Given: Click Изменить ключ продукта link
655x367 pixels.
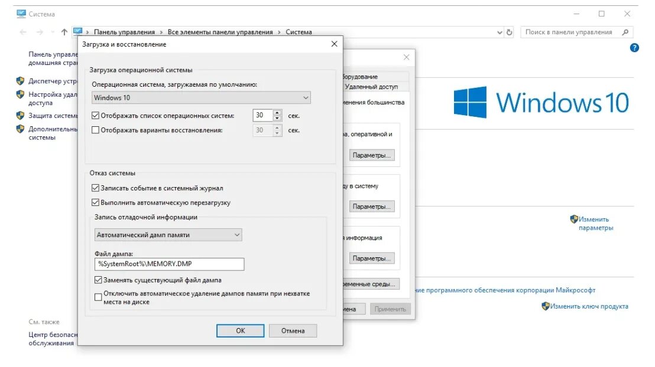Looking at the screenshot, I should [x=589, y=306].
